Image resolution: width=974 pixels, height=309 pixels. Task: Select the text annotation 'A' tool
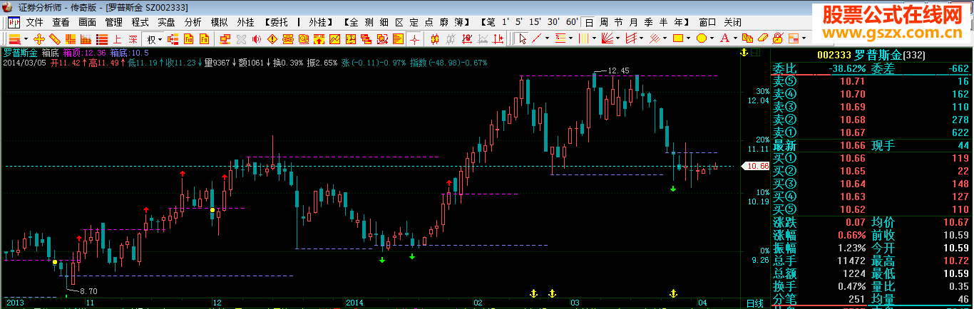[x=724, y=38]
